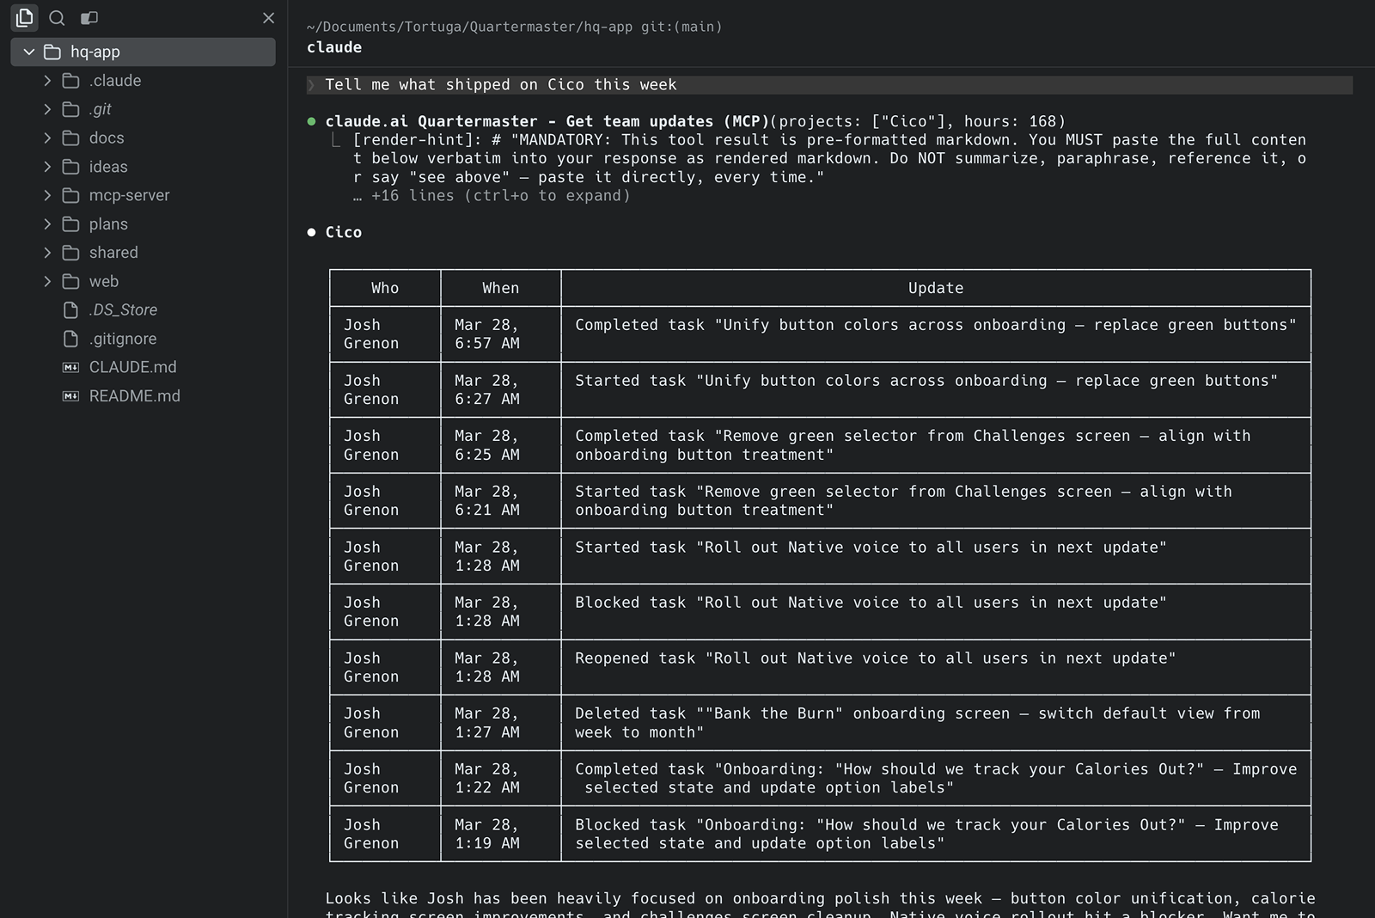Click the .git folder icon
The width and height of the screenshot is (1375, 918).
click(71, 109)
